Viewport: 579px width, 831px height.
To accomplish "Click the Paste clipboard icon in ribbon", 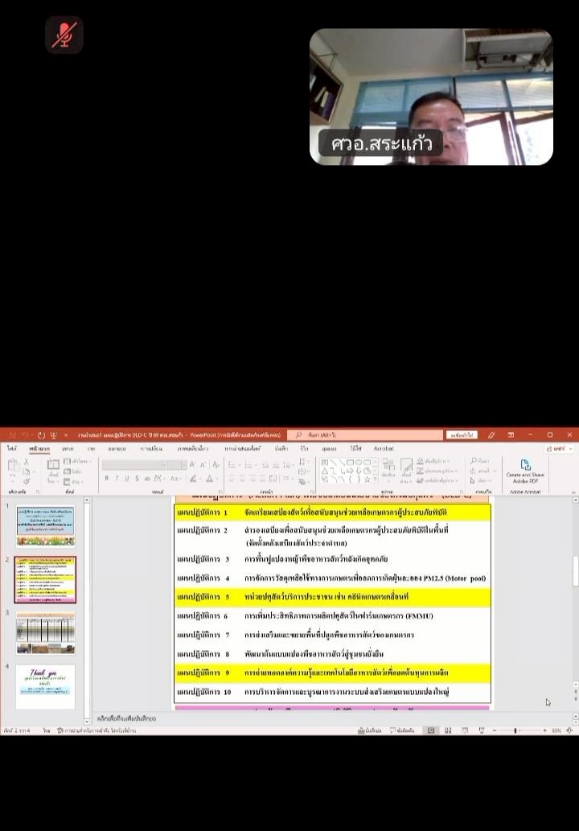I will click(x=13, y=469).
